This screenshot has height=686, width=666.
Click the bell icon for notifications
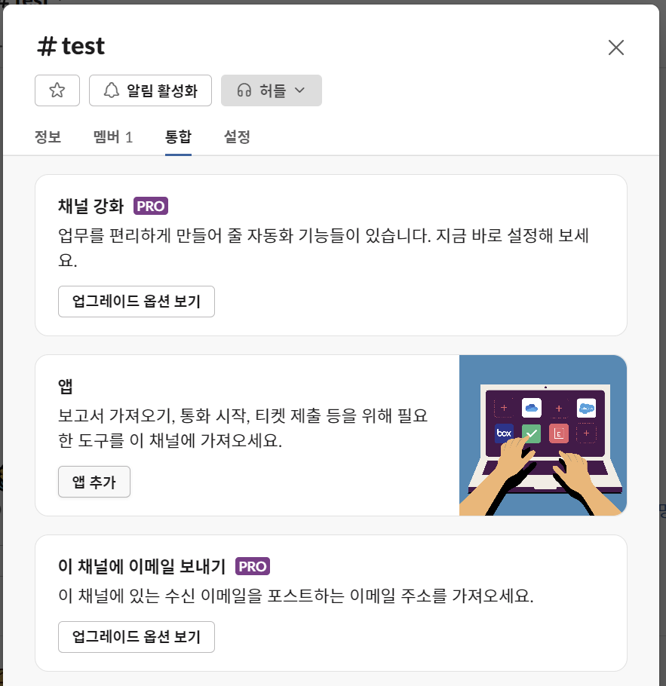111,90
